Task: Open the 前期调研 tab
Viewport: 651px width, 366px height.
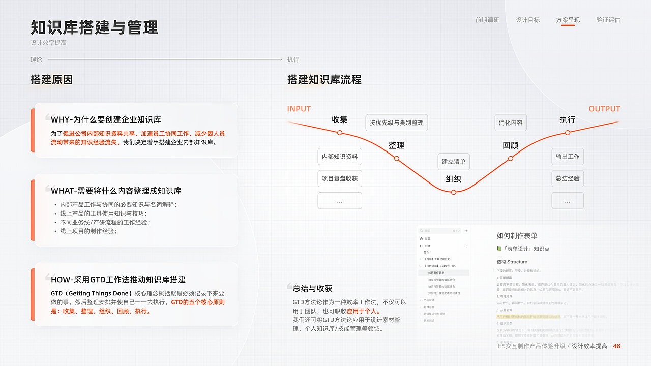Action: pos(487,20)
